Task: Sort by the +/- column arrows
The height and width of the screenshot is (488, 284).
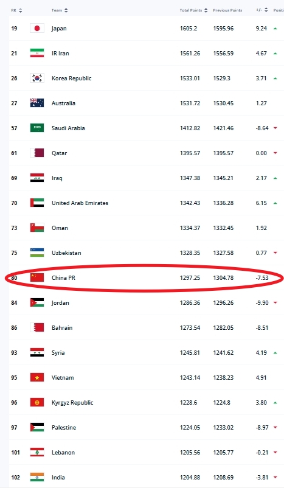Action: pos(266,10)
